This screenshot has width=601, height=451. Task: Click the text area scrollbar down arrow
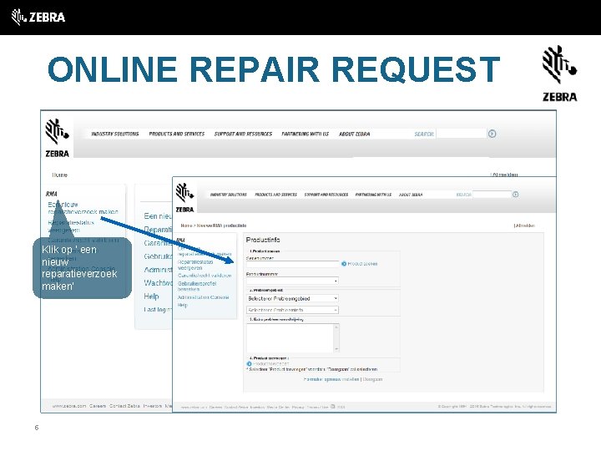(336, 349)
